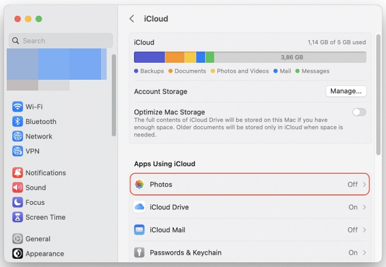Click the magnifier icon in search field
The image size is (386, 267).
point(15,41)
